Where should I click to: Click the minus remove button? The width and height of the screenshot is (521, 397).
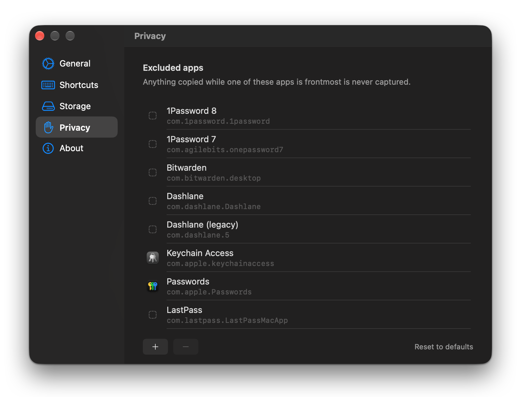(x=186, y=347)
